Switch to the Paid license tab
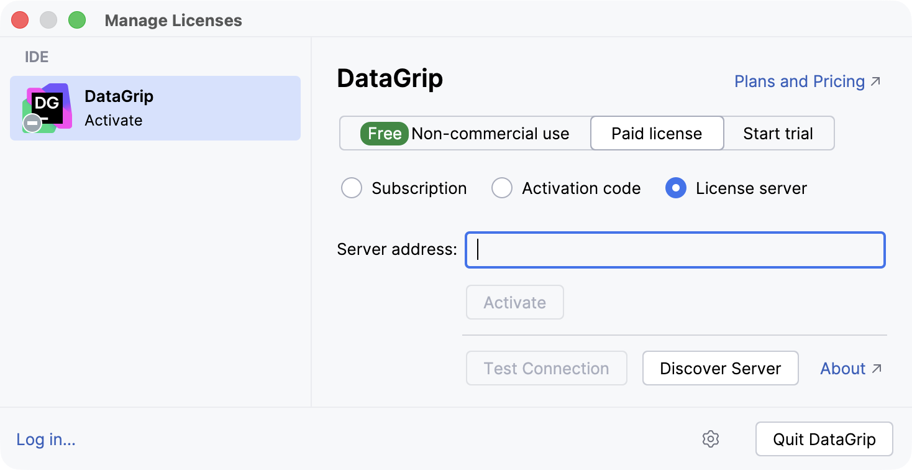 tap(657, 134)
